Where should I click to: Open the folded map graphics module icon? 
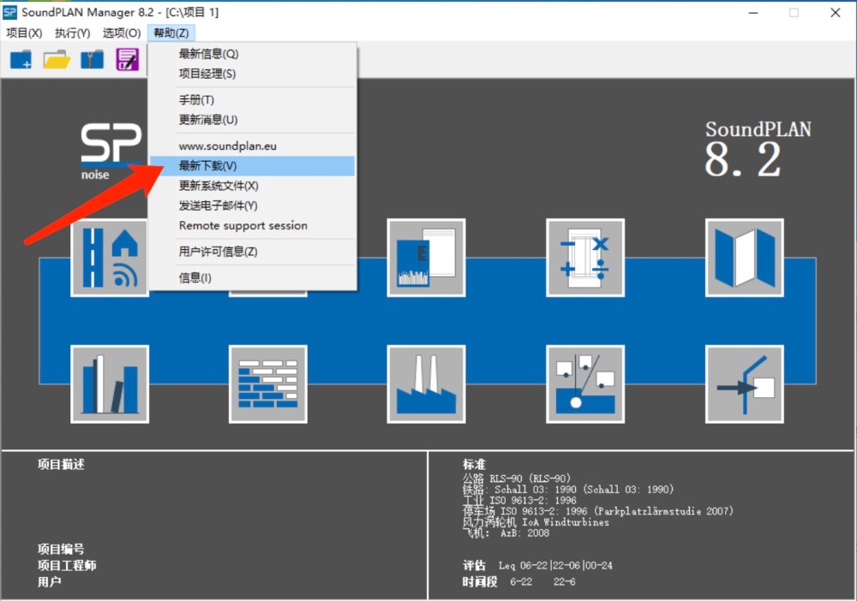(x=744, y=258)
